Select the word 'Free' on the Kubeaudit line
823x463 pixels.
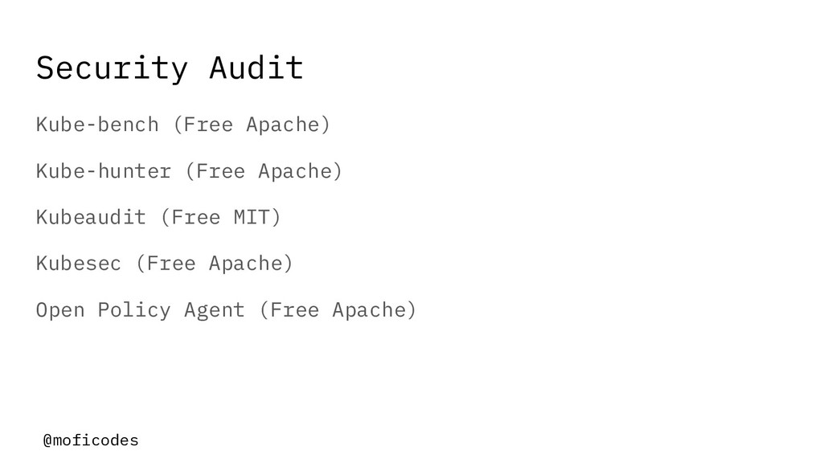(196, 217)
